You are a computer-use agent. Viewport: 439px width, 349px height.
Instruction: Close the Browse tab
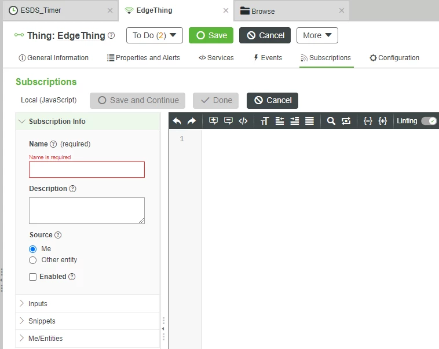tap(342, 10)
